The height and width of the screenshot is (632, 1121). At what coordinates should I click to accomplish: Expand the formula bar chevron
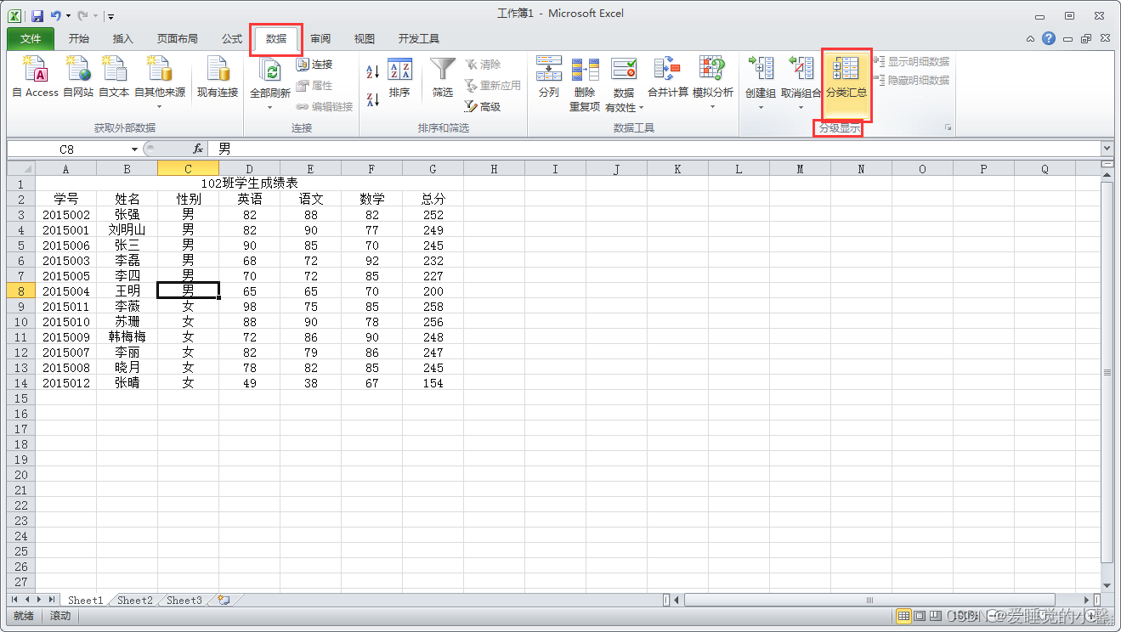[1107, 149]
